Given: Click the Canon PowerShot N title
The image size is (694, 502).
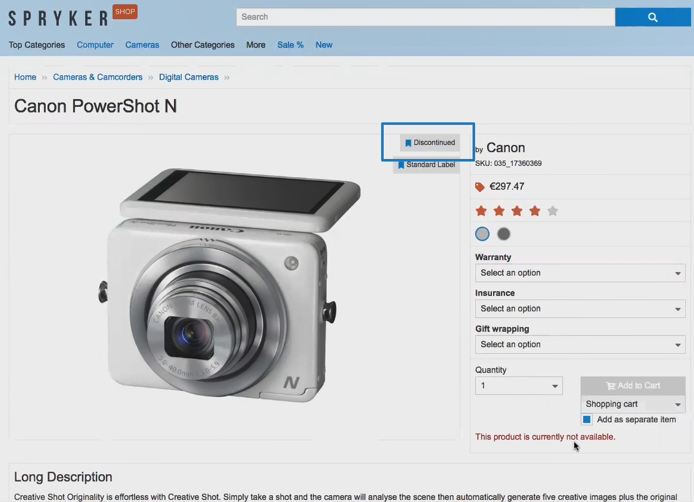Looking at the screenshot, I should [95, 106].
